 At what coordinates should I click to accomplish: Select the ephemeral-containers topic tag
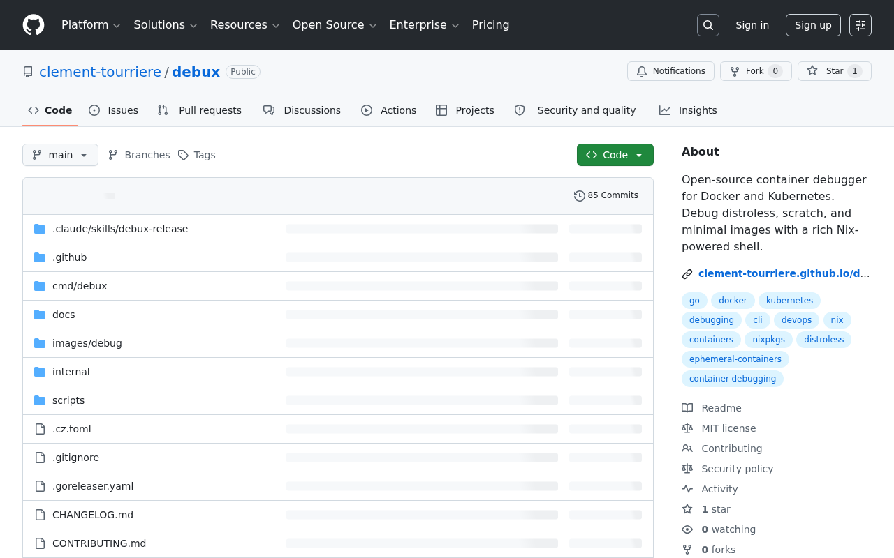click(735, 359)
